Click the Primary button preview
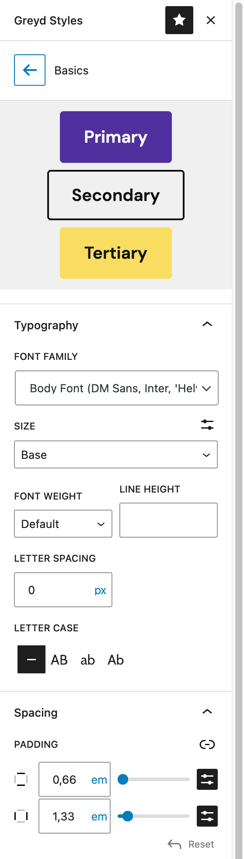Screen dimensions: 244x859 [116, 137]
